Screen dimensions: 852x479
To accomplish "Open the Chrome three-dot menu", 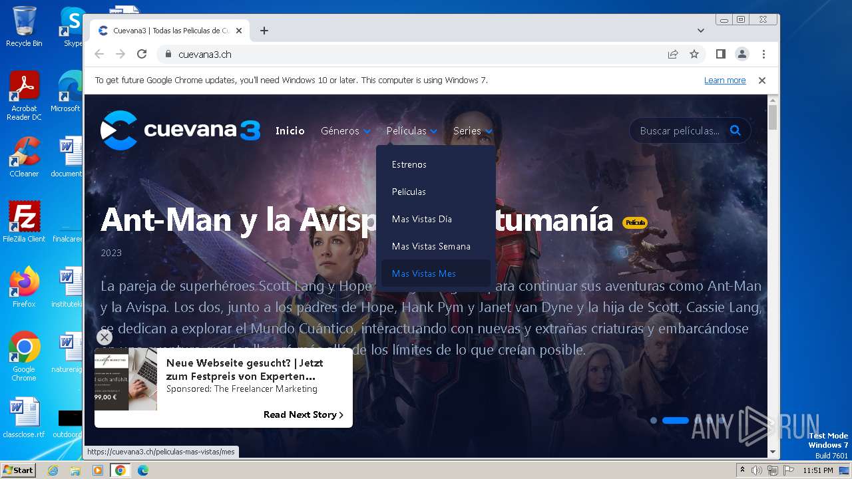I will click(763, 54).
